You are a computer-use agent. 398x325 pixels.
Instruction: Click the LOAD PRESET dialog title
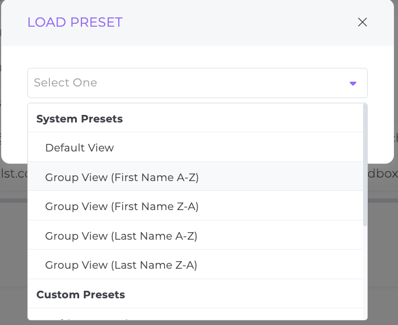click(75, 22)
